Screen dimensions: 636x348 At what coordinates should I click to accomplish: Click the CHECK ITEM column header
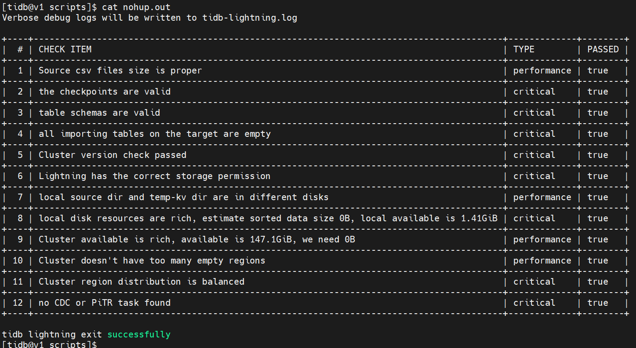pyautogui.click(x=65, y=49)
